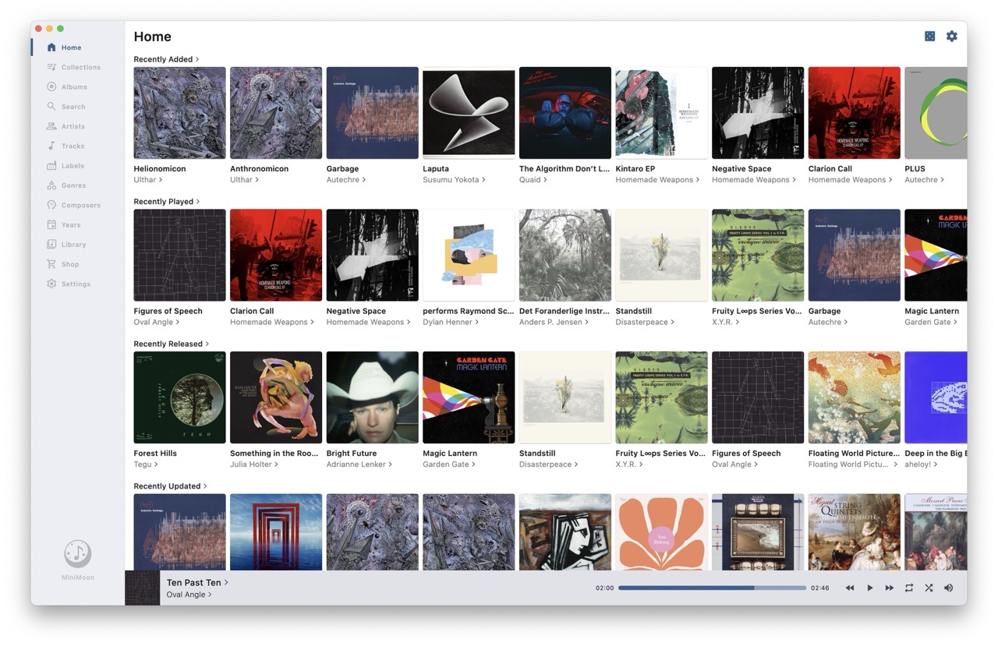Image resolution: width=998 pixels, height=646 pixels.
Task: Skip to the next track
Action: [x=889, y=588]
